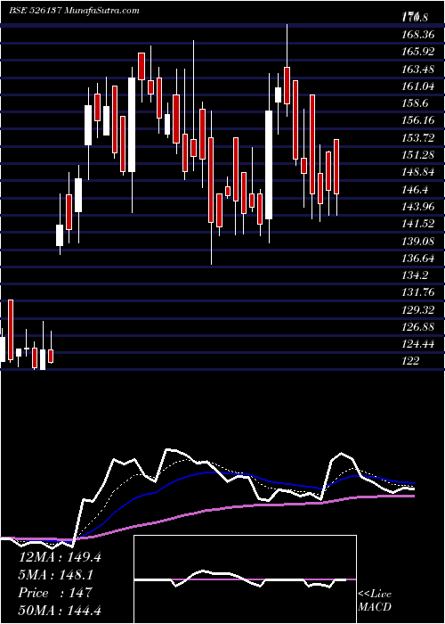This screenshot has width=445, height=624.
Task: Select the 129.32 price axis label
Action: coord(417,310)
